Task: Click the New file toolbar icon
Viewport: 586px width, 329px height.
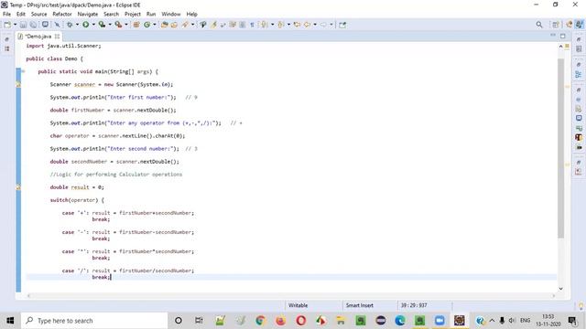Action: click(7, 25)
